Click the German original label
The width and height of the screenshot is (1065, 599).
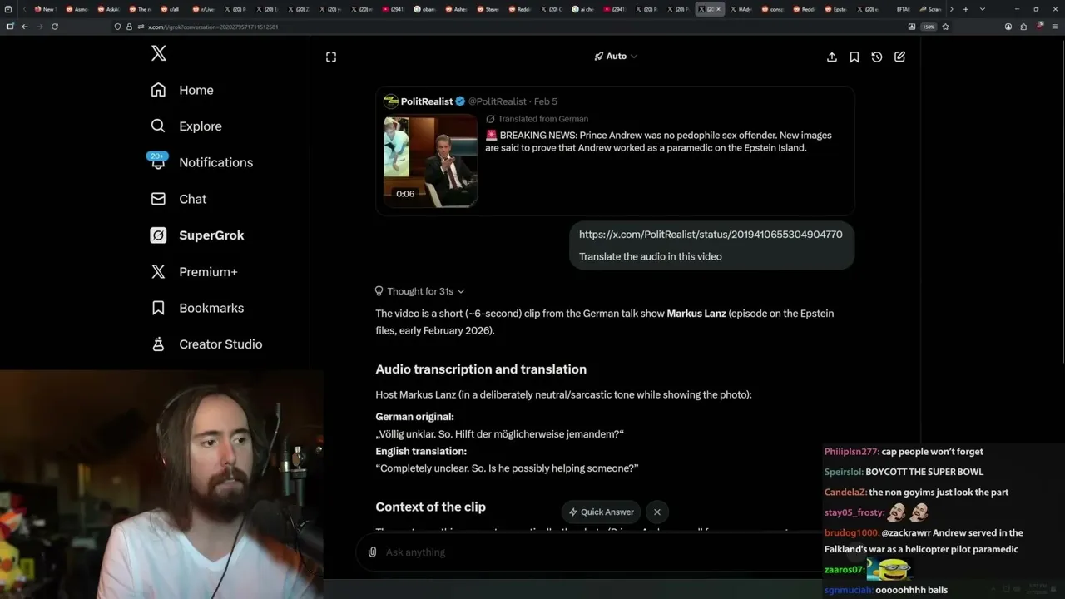tap(414, 417)
